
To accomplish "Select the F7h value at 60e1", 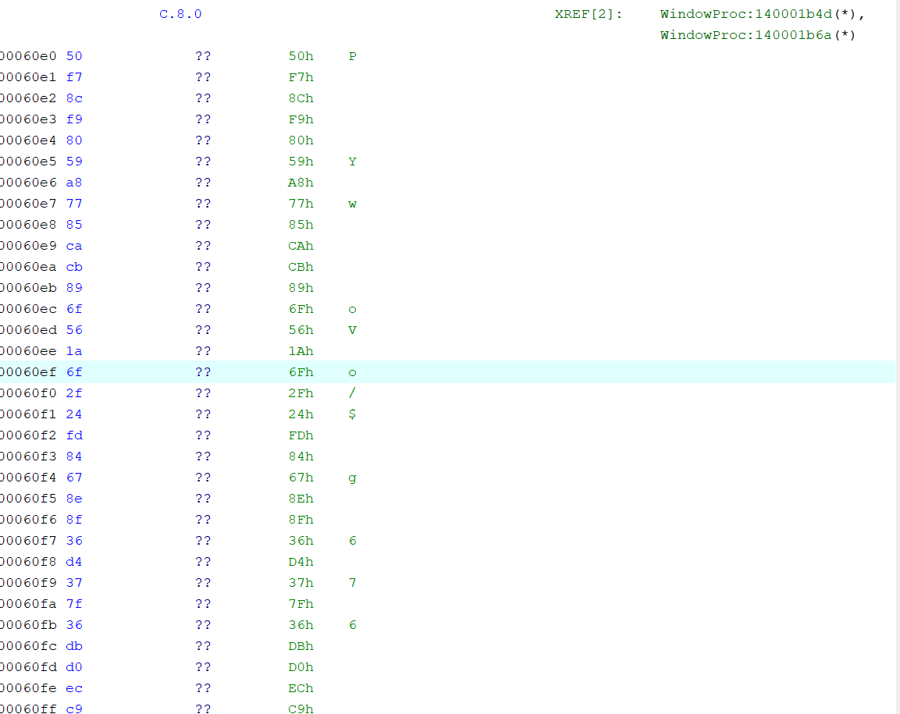I will pyautogui.click(x=301, y=77).
